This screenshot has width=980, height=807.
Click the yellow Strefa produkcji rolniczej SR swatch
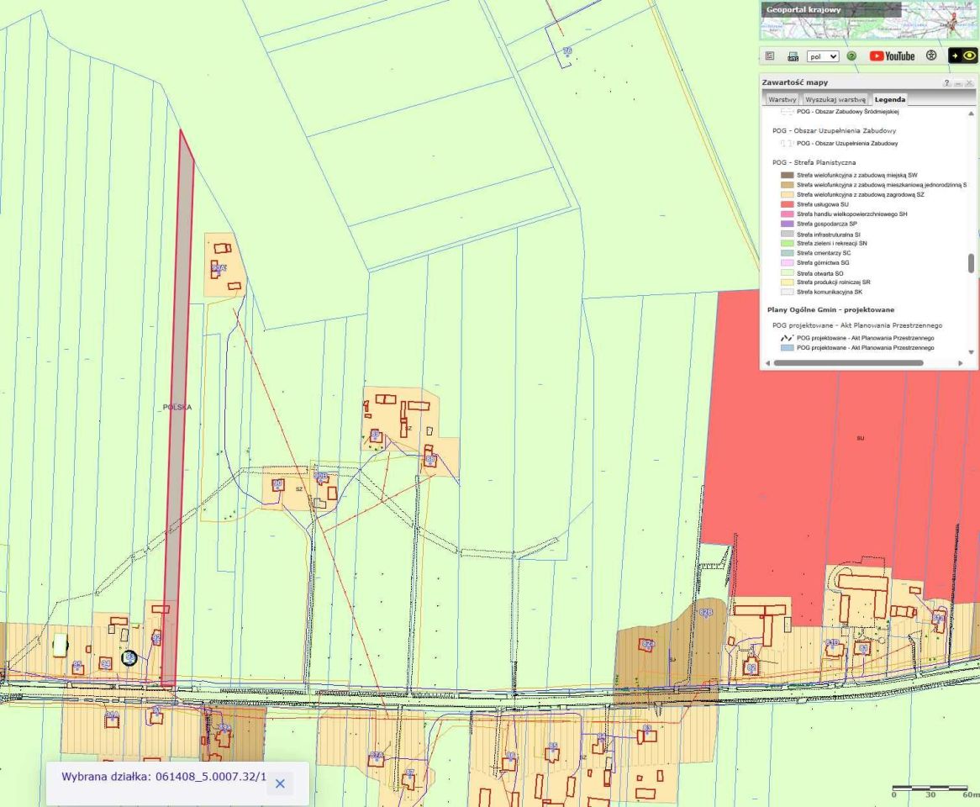pos(787,282)
